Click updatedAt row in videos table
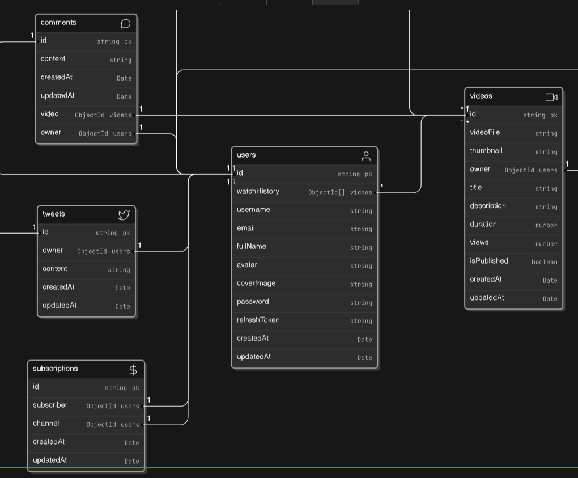 tap(514, 299)
